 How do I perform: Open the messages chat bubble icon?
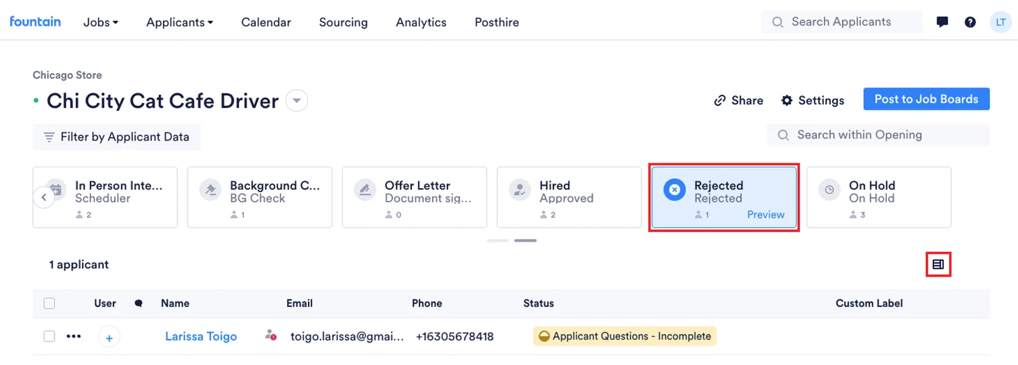point(942,22)
